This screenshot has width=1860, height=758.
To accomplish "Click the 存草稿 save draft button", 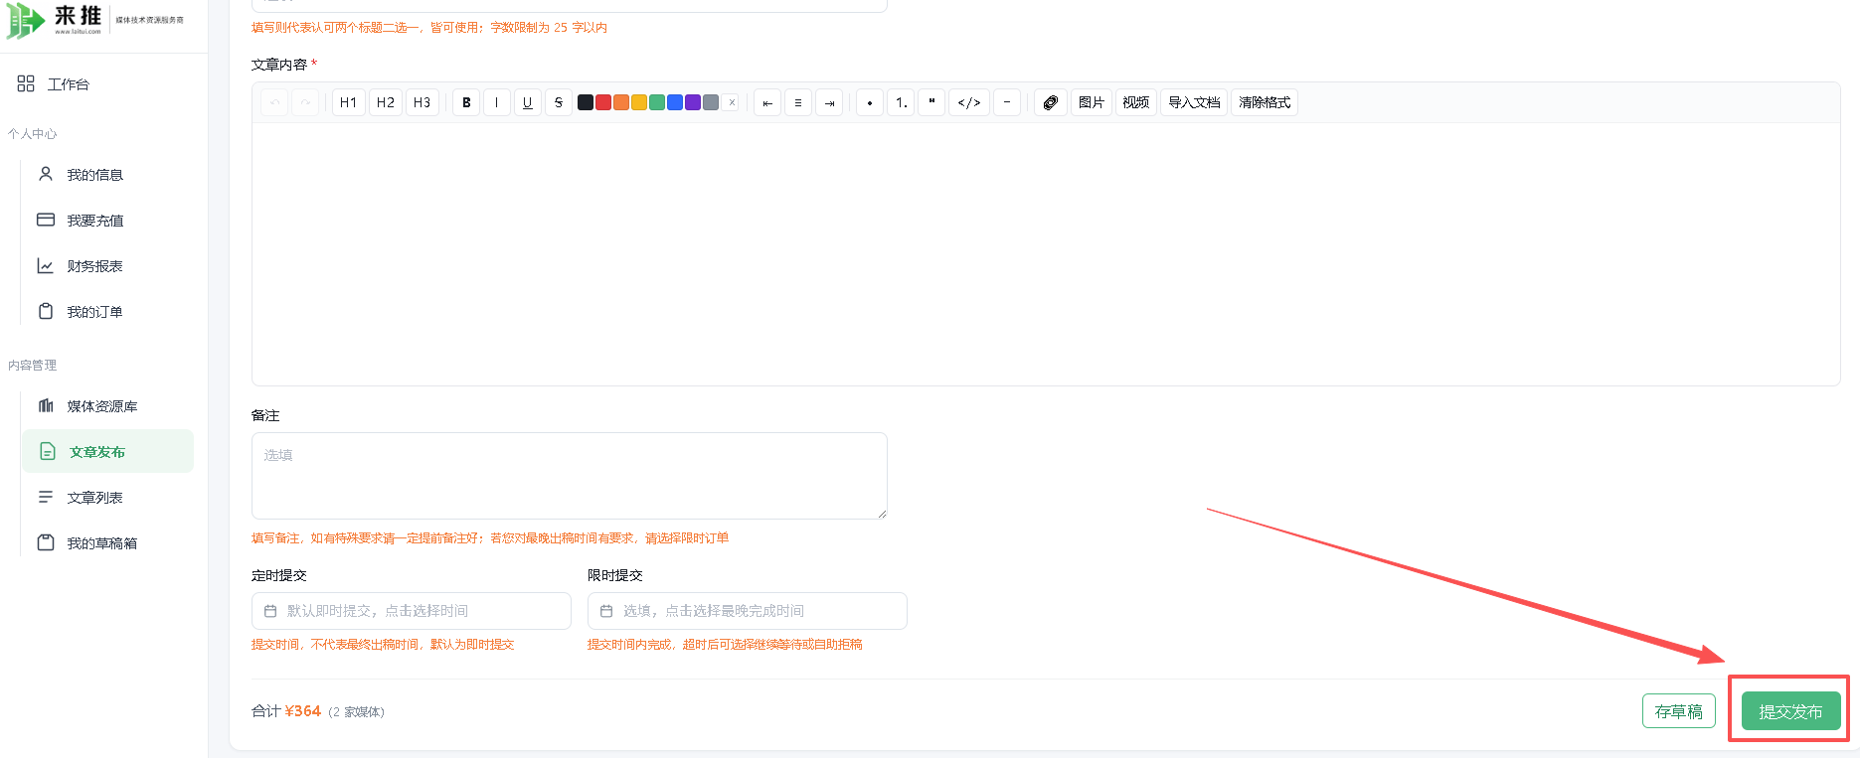I will pyautogui.click(x=1679, y=711).
